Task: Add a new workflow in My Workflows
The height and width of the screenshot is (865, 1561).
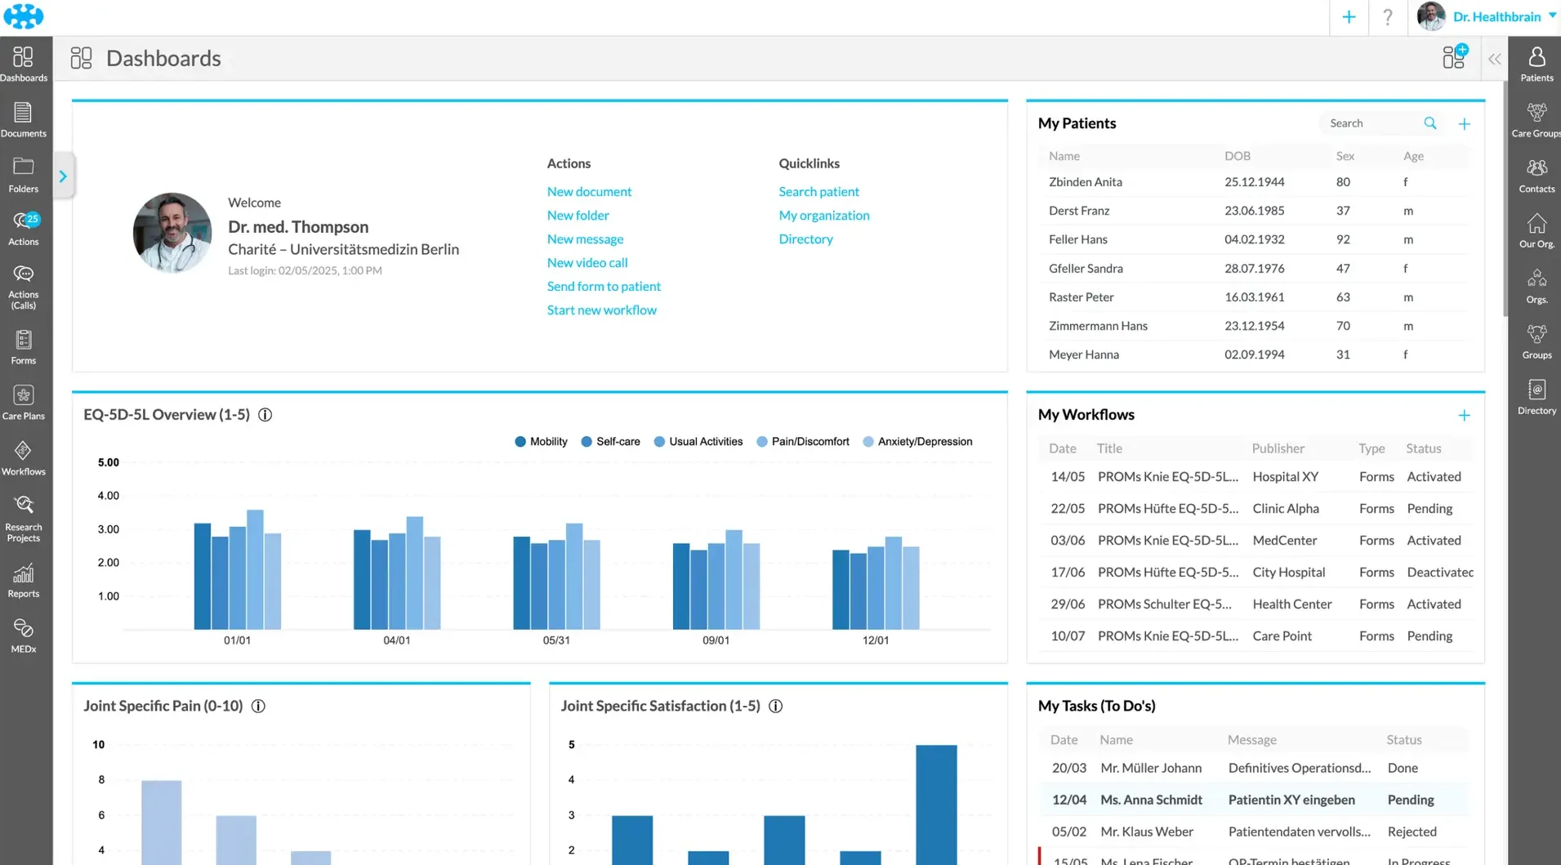Action: point(1464,416)
